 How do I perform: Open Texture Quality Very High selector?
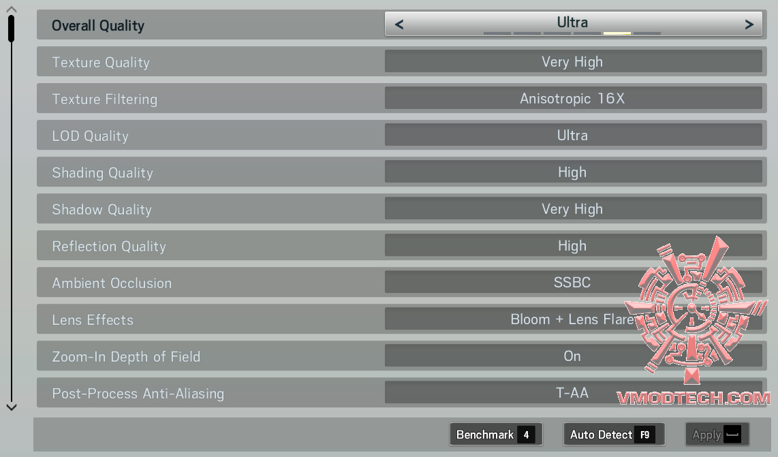(x=572, y=62)
